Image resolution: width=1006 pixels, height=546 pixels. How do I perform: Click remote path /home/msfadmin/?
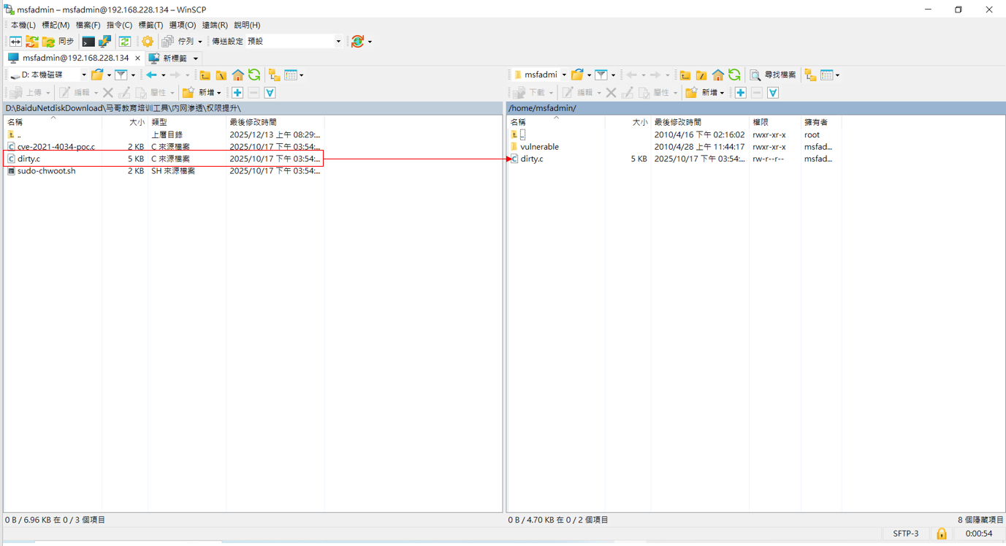pyautogui.click(x=542, y=108)
